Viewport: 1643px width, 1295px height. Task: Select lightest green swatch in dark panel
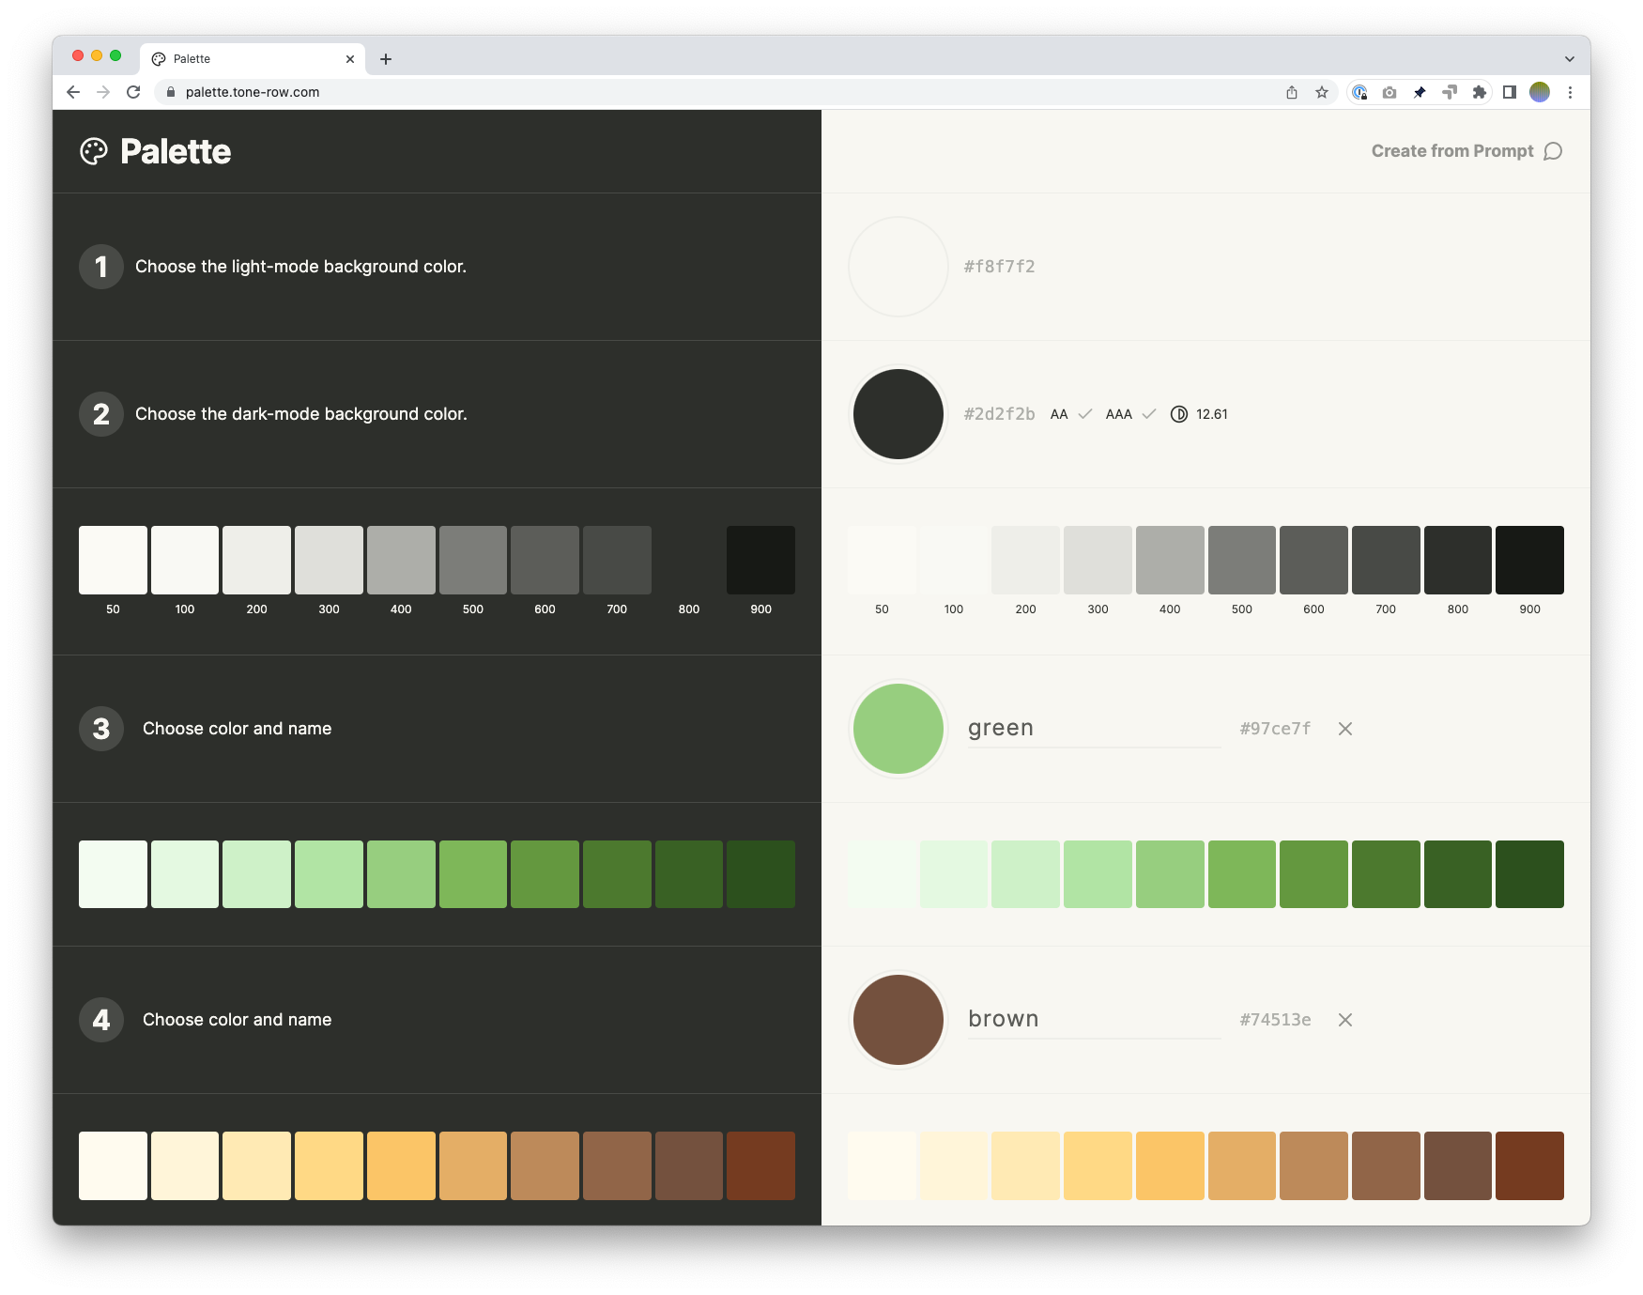[113, 874]
